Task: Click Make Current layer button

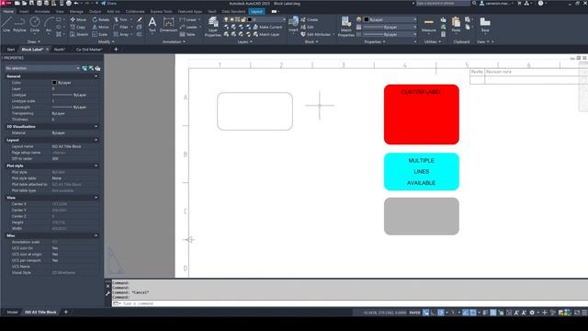Action: 267,27
